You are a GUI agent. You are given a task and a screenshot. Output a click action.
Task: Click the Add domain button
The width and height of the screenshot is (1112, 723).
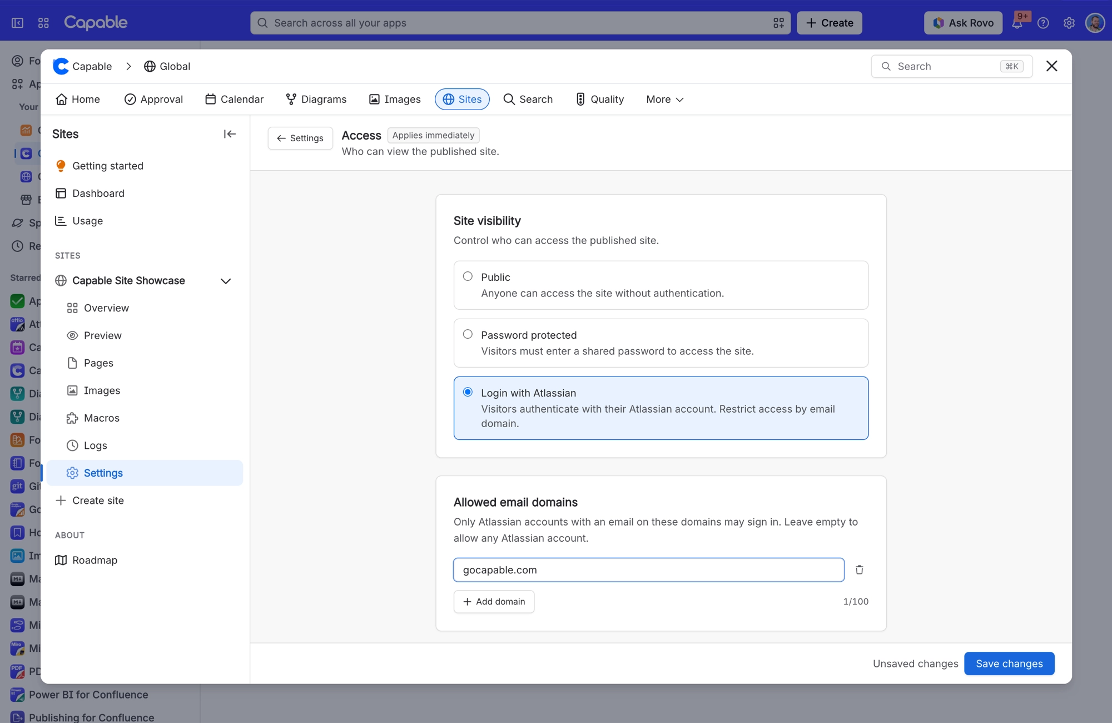pyautogui.click(x=494, y=602)
